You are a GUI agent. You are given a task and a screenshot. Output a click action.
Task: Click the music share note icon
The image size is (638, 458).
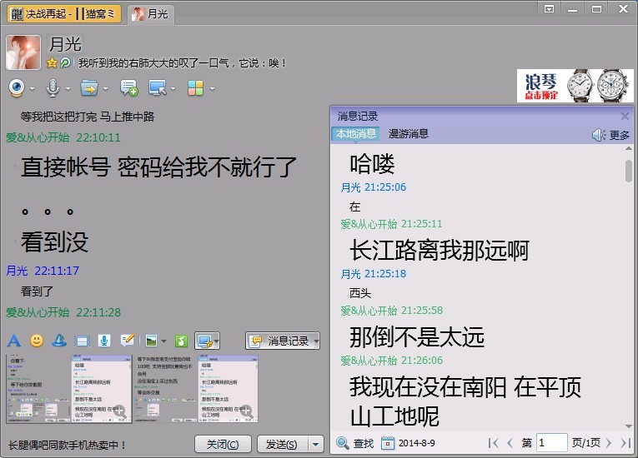coord(181,341)
